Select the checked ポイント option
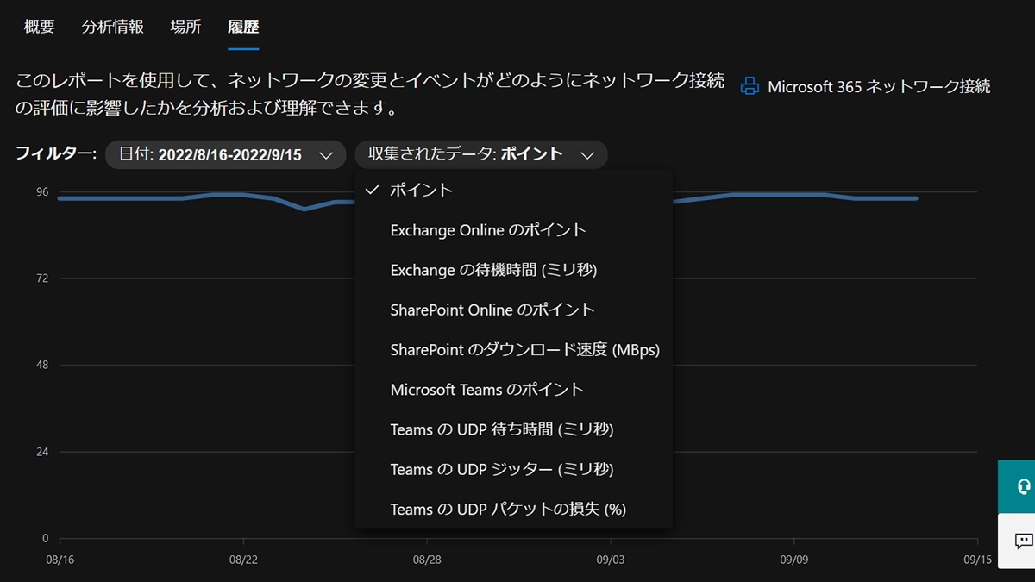Image resolution: width=1035 pixels, height=582 pixels. [421, 191]
